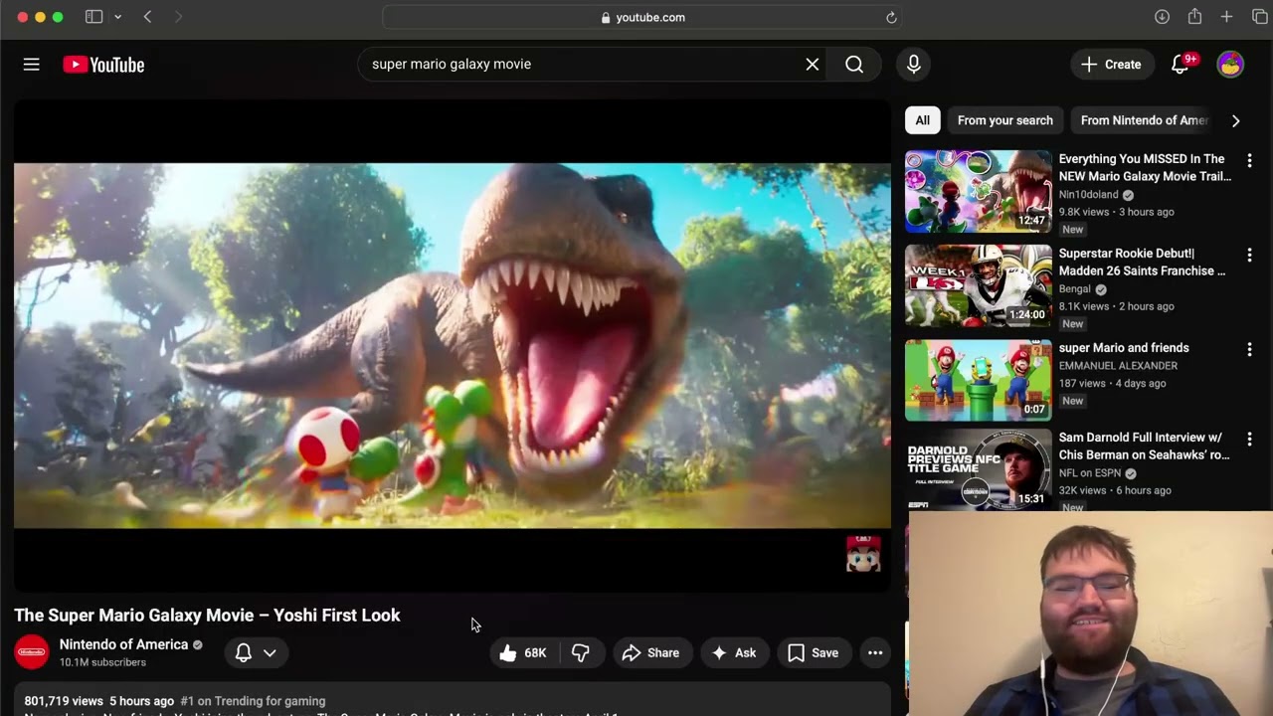1273x716 pixels.
Task: Click the NFL on ESPN channel name
Action: pos(1089,473)
